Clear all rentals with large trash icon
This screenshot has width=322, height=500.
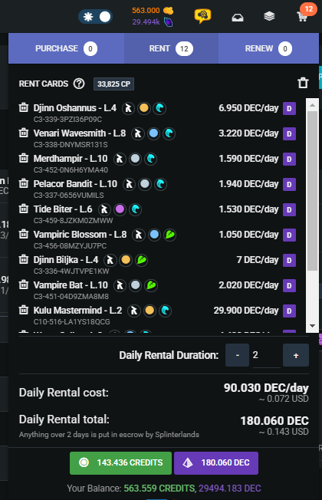(303, 83)
